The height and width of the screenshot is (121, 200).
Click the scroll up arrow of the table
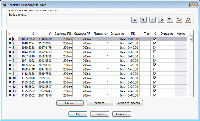point(191,33)
